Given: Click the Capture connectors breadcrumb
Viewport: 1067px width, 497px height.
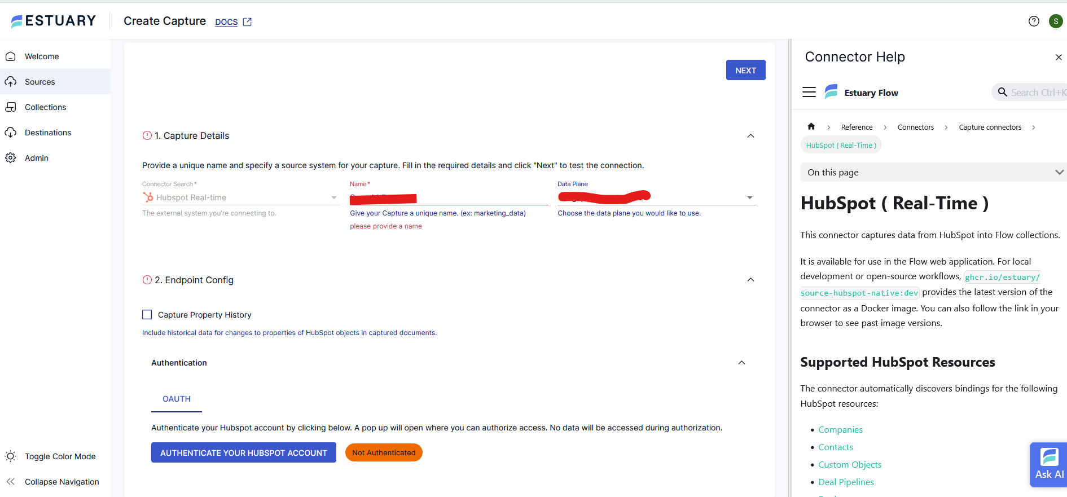Looking at the screenshot, I should pyautogui.click(x=990, y=127).
